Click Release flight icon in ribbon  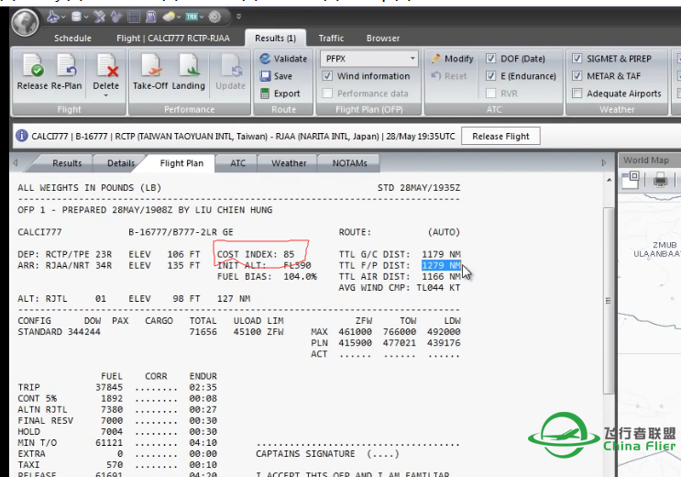point(33,72)
